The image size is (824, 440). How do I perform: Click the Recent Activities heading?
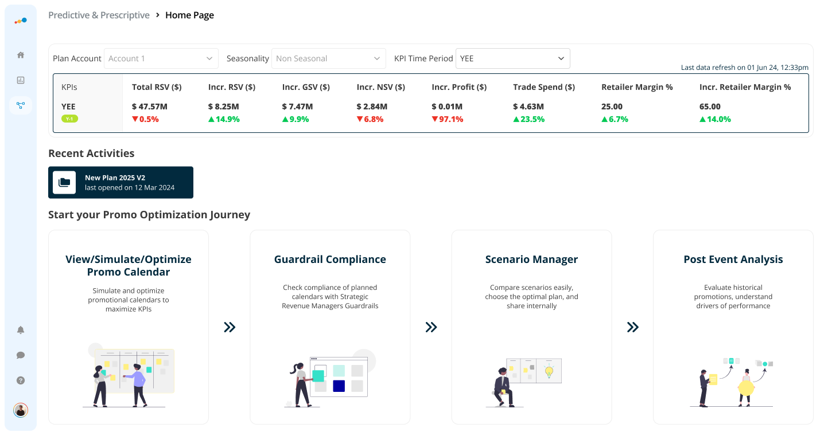pyautogui.click(x=91, y=154)
